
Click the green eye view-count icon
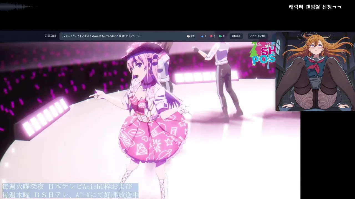point(220,36)
